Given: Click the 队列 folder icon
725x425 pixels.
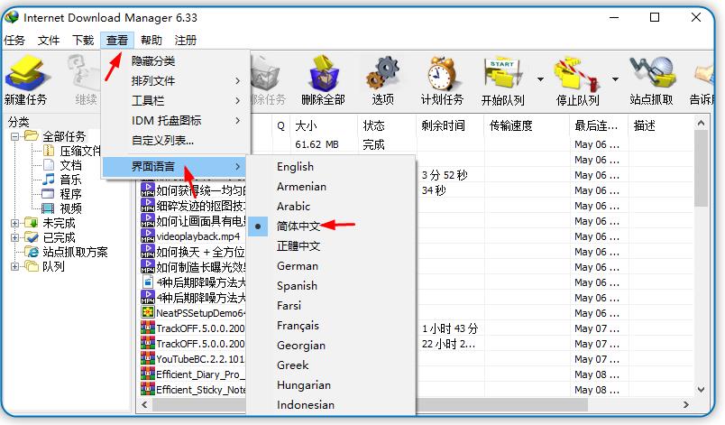Looking at the screenshot, I should 32,266.
